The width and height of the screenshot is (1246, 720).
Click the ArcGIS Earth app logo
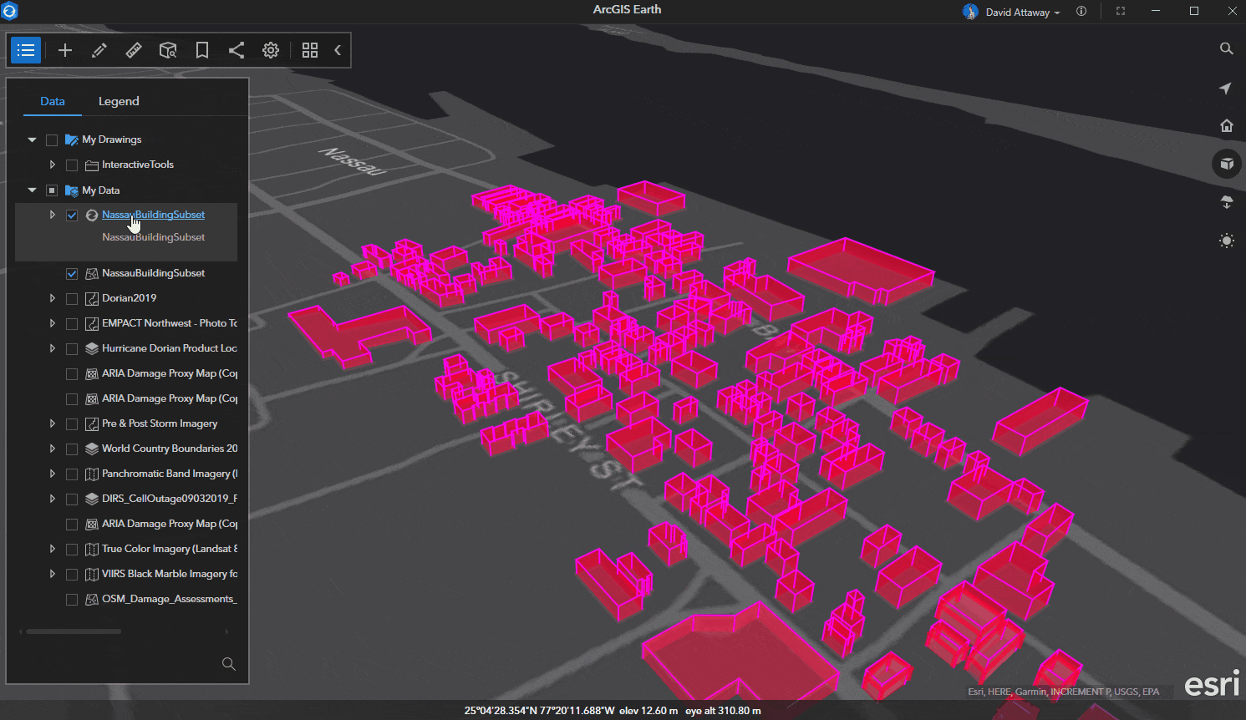(x=10, y=11)
